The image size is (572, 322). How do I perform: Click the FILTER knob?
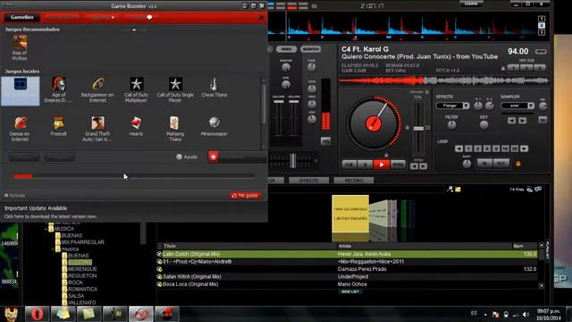(x=451, y=125)
